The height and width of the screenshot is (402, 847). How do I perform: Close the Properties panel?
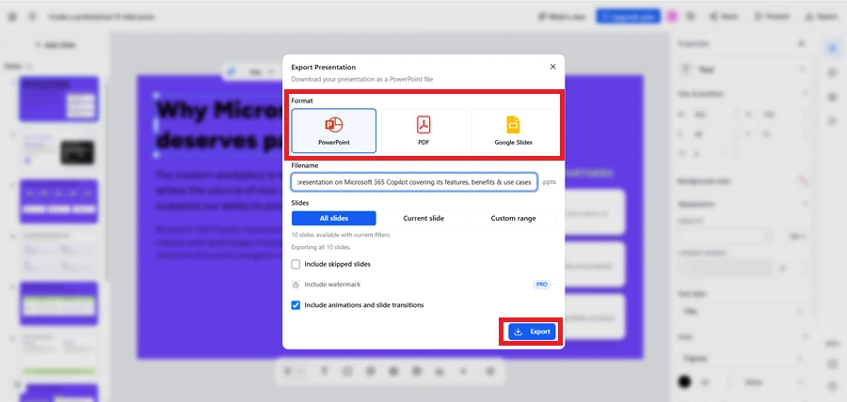(802, 43)
